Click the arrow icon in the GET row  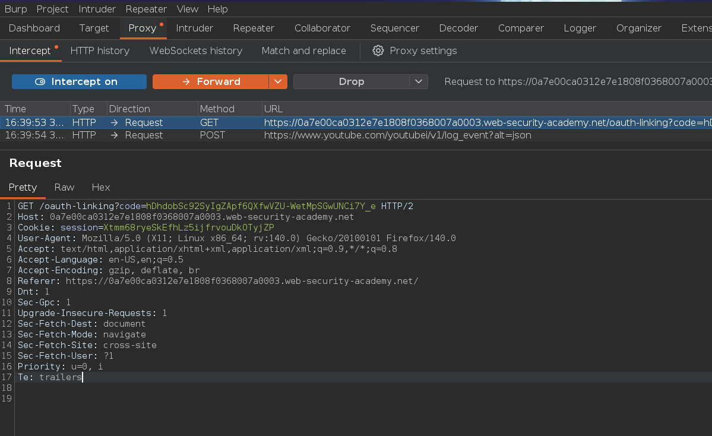pos(115,122)
